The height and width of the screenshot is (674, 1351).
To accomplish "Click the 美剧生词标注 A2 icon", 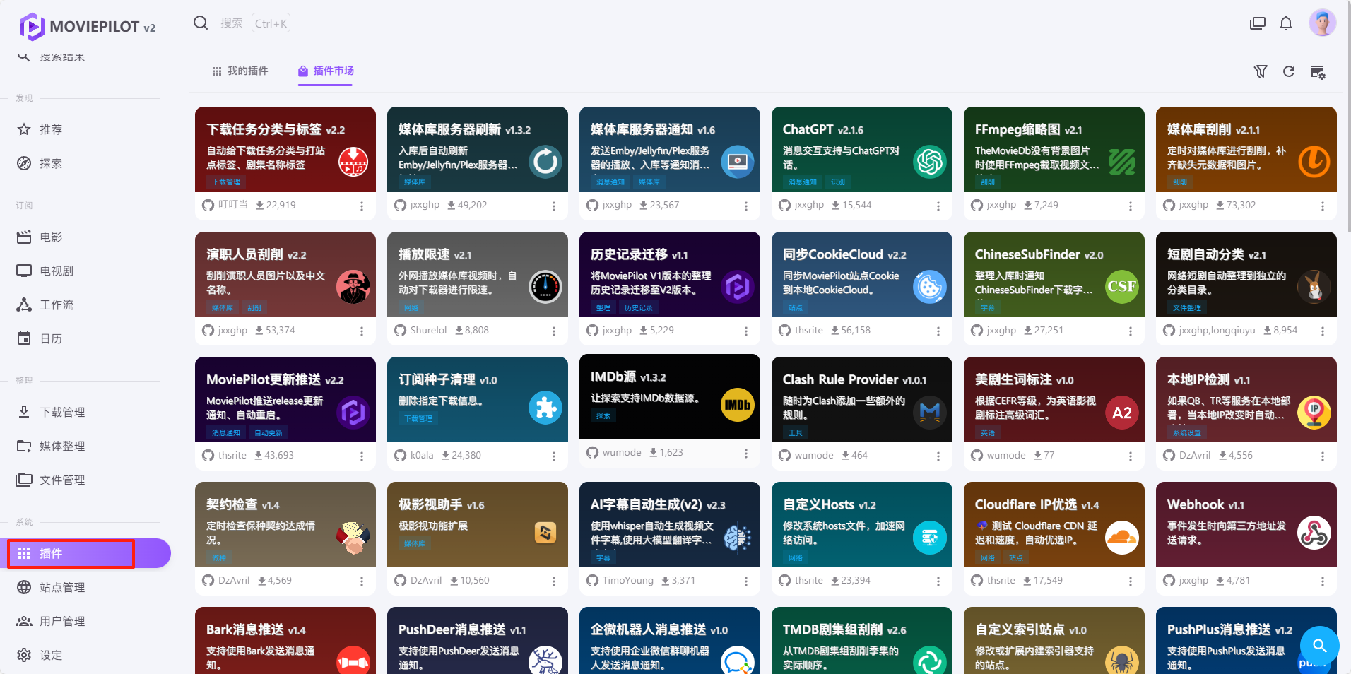I will (x=1122, y=412).
